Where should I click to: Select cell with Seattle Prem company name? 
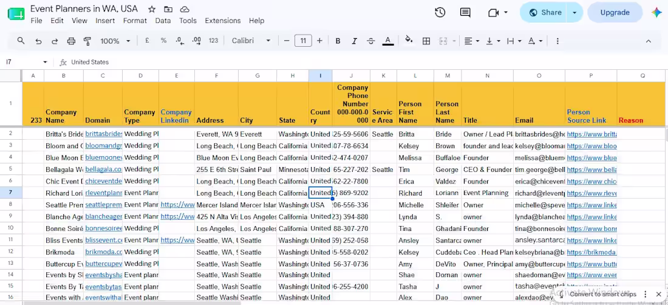[64, 205]
